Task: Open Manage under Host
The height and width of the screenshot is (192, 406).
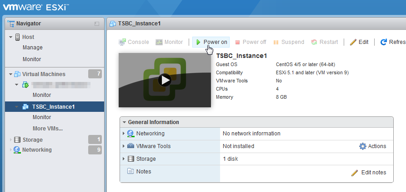Action: 33,48
